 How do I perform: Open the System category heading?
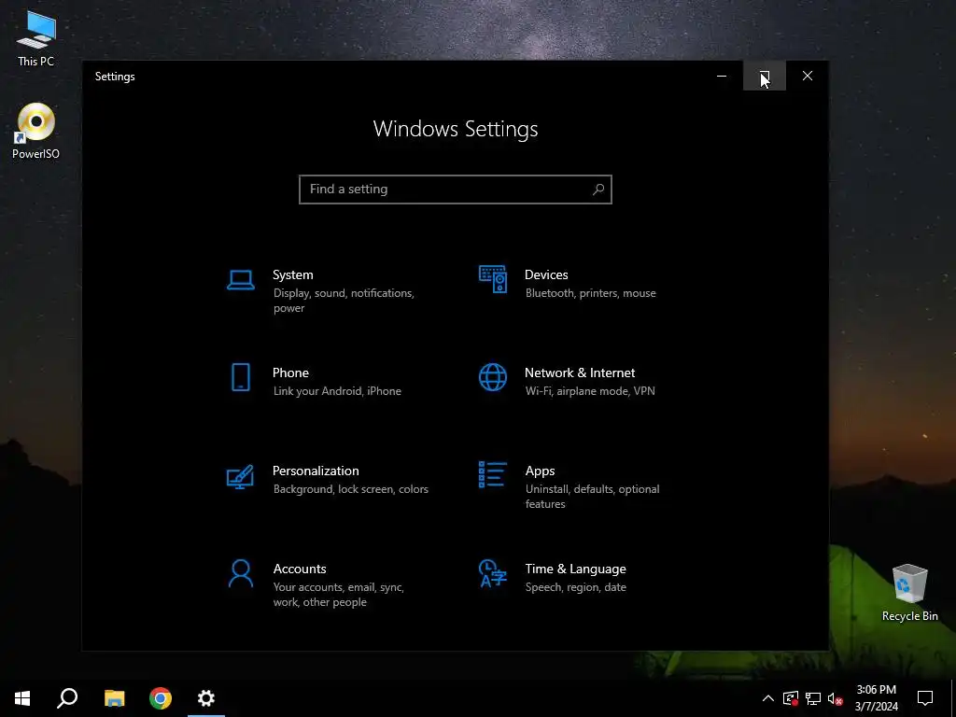(x=292, y=275)
